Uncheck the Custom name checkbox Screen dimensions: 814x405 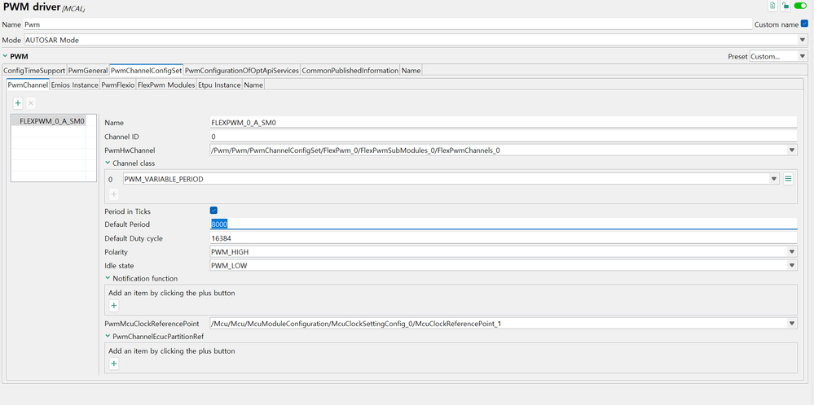point(805,24)
